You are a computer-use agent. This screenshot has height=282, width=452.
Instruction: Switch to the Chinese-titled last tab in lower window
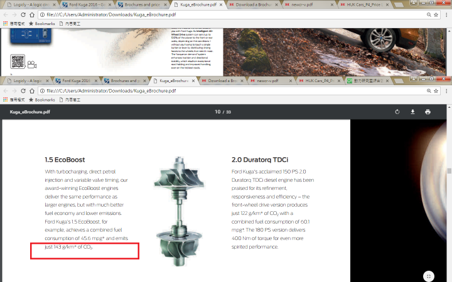tap(368, 81)
